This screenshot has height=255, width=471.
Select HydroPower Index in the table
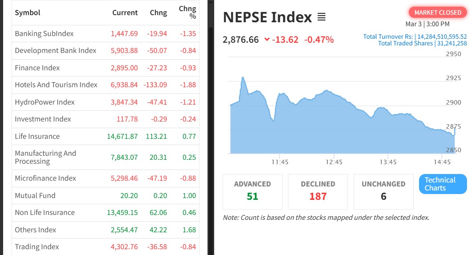pyautogui.click(x=44, y=102)
